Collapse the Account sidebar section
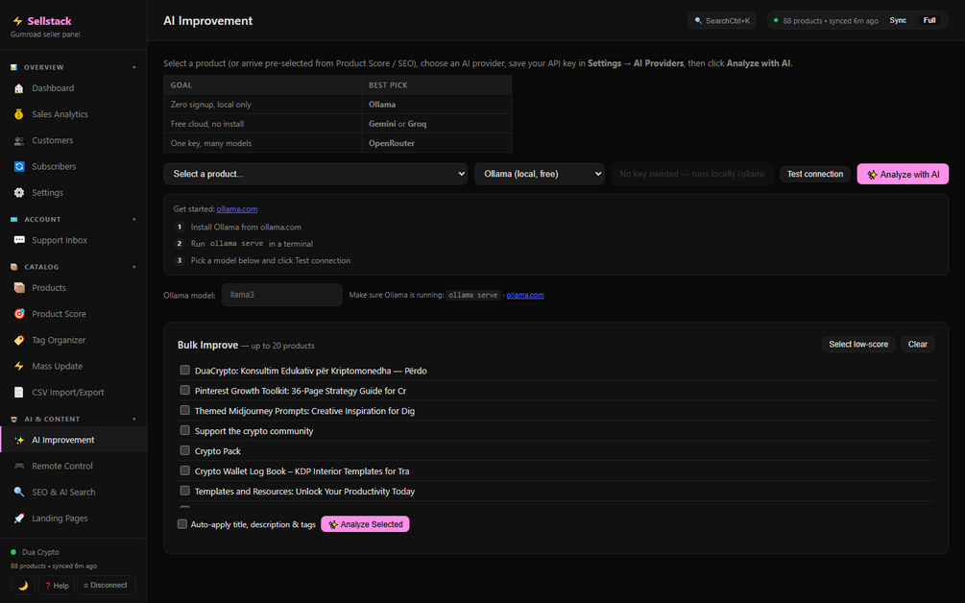 (134, 219)
